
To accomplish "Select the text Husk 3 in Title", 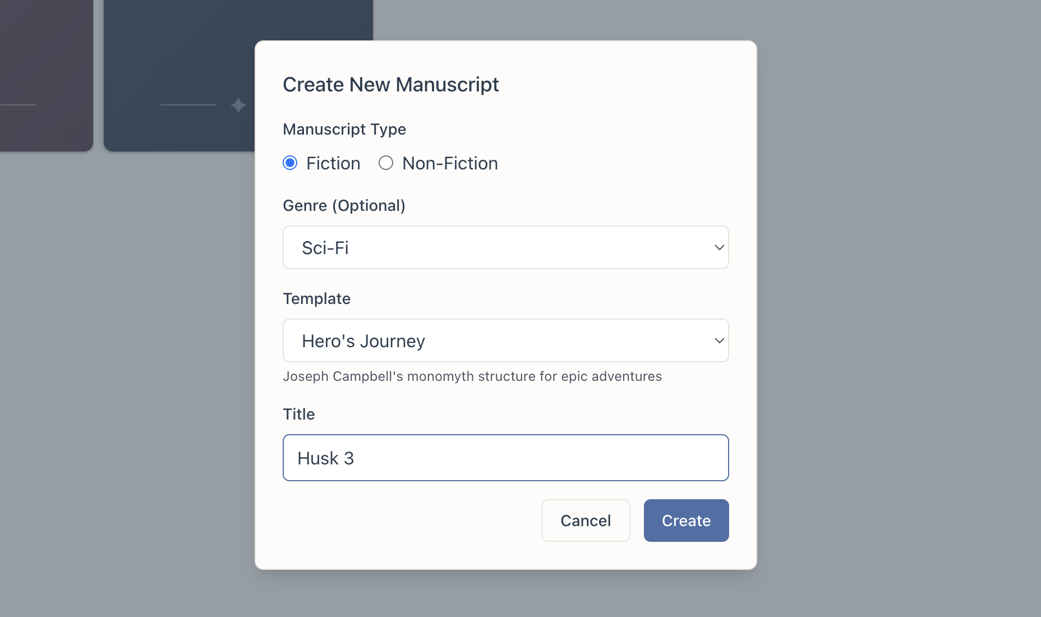I will pos(325,458).
